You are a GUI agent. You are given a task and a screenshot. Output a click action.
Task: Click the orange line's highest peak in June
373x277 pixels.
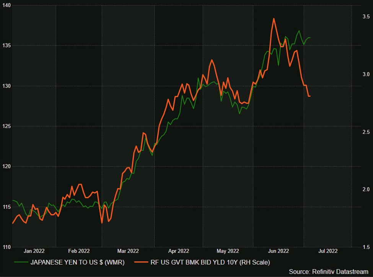coord(274,18)
